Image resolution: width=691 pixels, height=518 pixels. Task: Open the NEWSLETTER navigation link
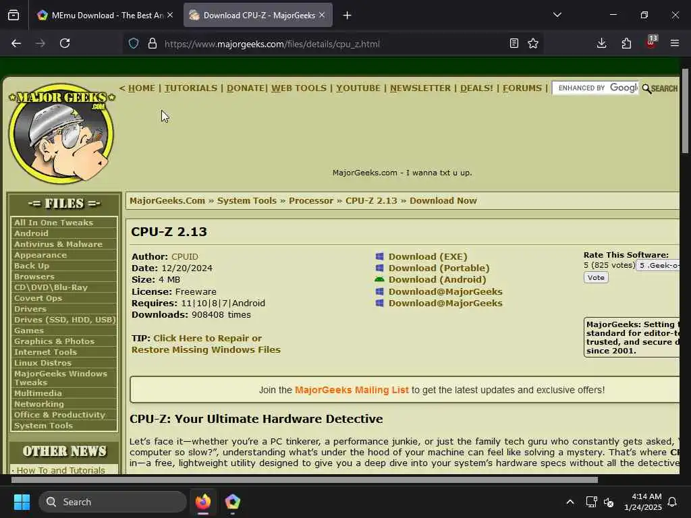(x=420, y=88)
